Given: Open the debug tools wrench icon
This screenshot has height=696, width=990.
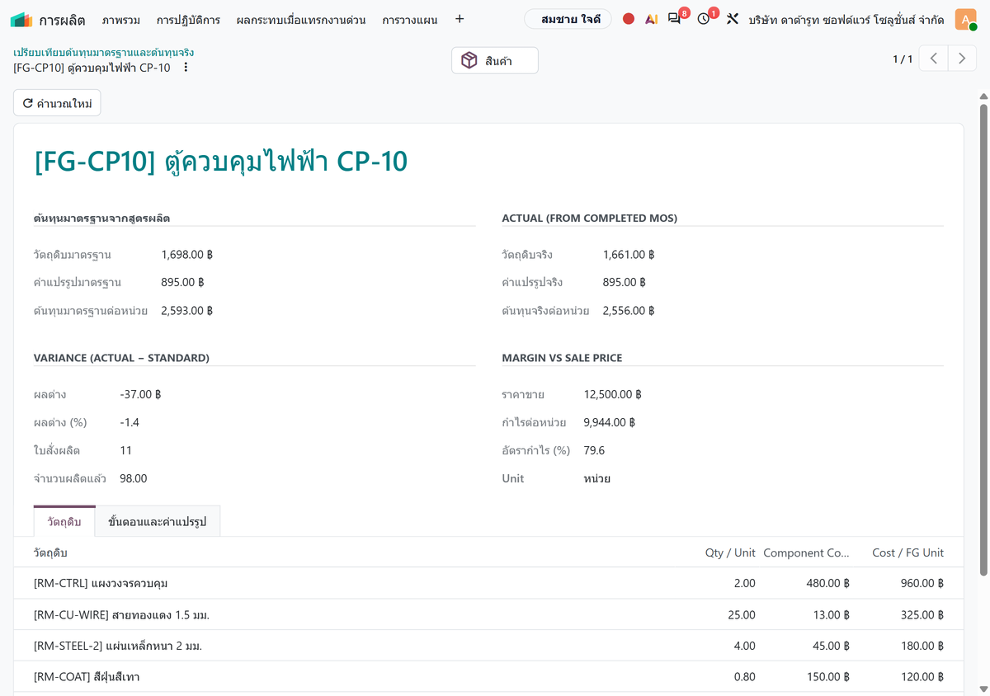Looking at the screenshot, I should coord(732,19).
